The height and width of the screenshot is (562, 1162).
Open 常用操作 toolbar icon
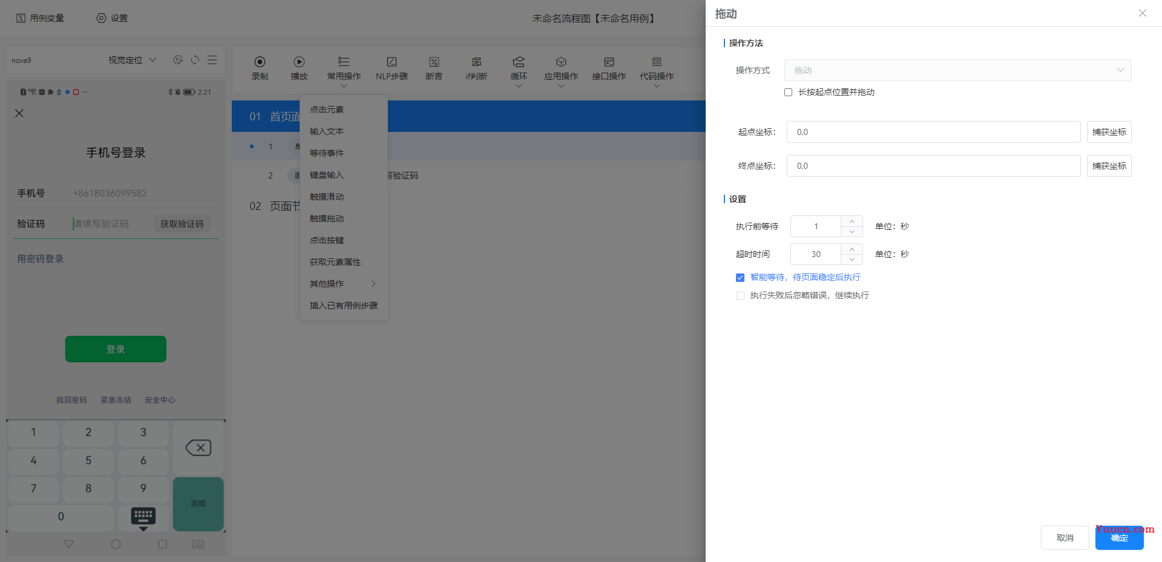344,62
